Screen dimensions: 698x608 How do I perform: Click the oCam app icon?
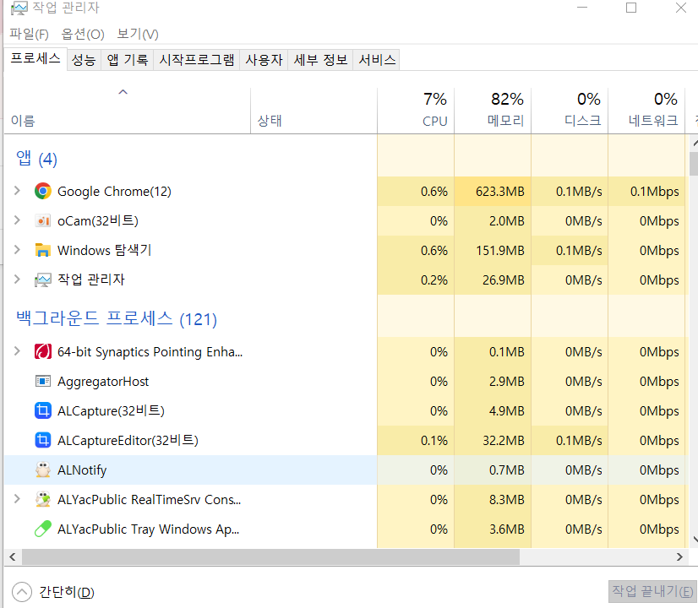click(x=43, y=220)
